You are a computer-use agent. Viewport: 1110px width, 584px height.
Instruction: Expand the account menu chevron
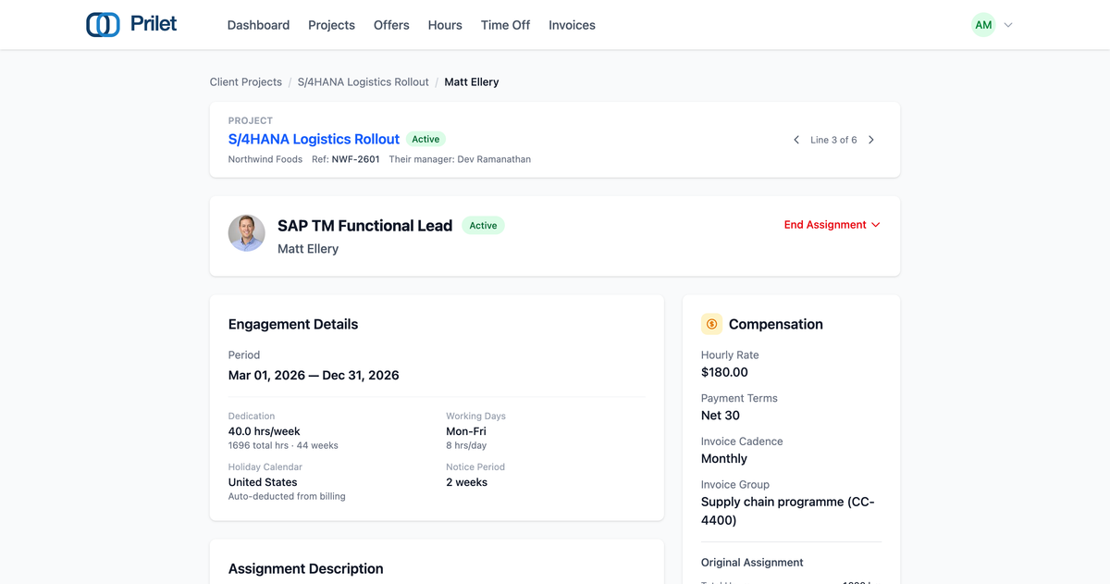click(1008, 25)
